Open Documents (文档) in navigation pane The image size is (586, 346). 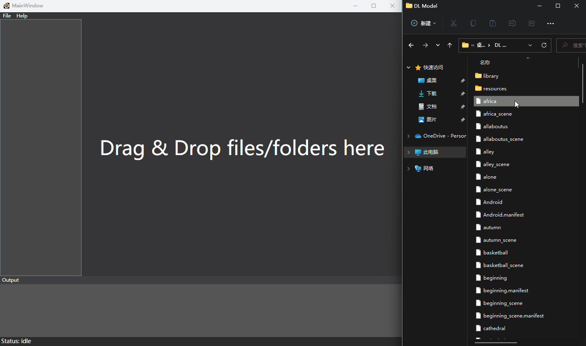432,107
